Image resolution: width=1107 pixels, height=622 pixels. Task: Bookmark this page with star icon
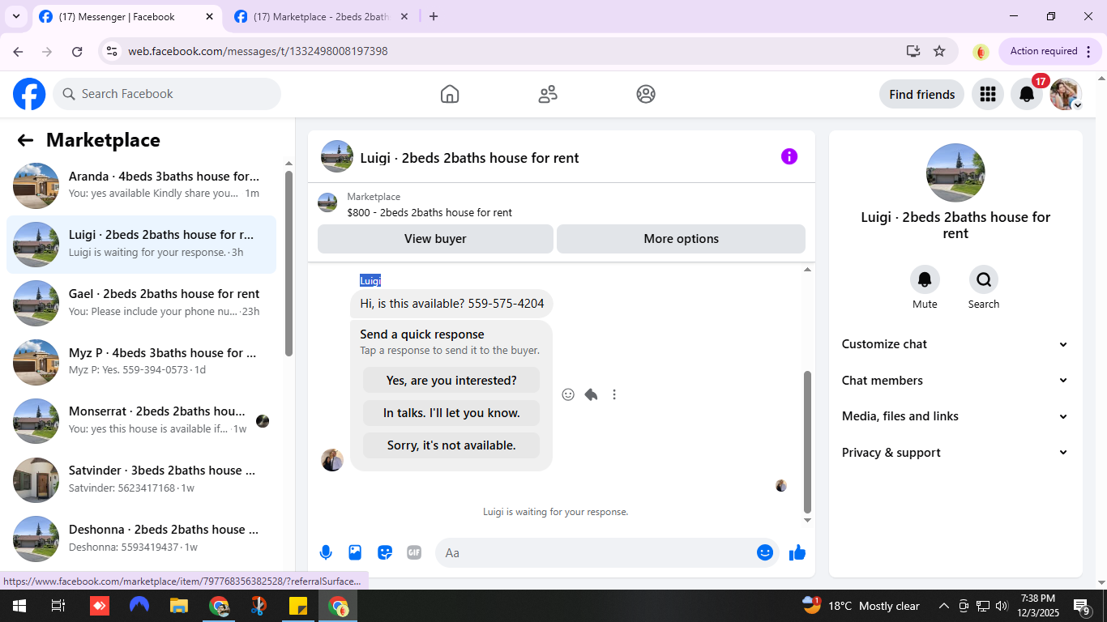click(939, 51)
